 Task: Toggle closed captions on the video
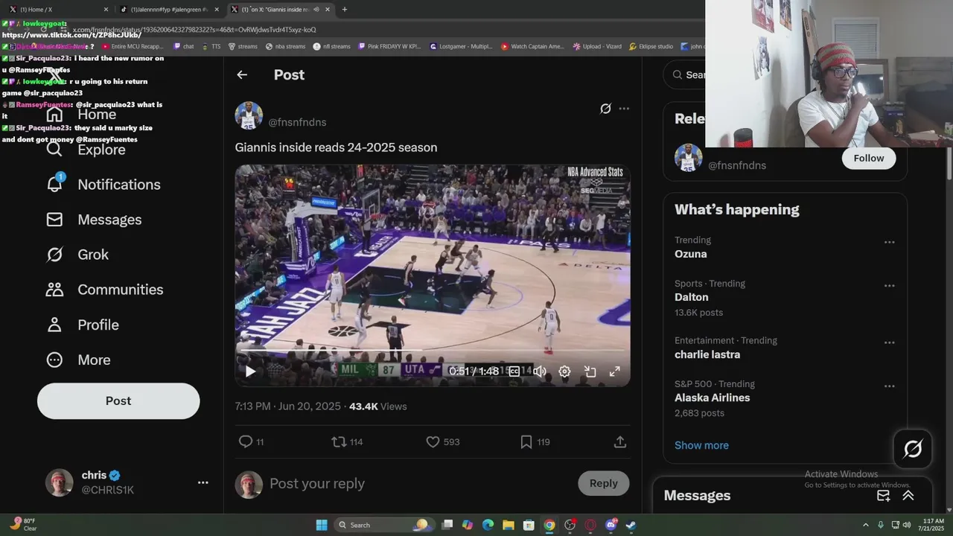pos(514,371)
